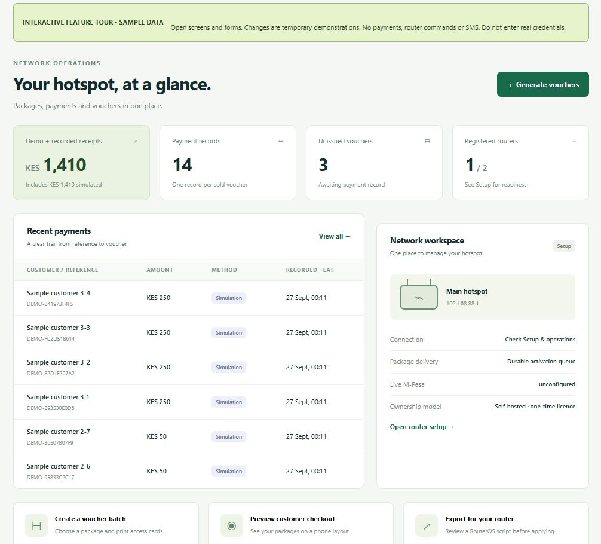Viewport: 601px width, 544px height.
Task: Click the Live M-Pesa unconfigured status
Action: (557, 384)
